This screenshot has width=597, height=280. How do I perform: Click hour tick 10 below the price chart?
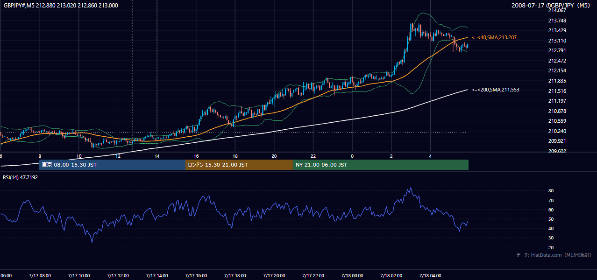click(78, 156)
